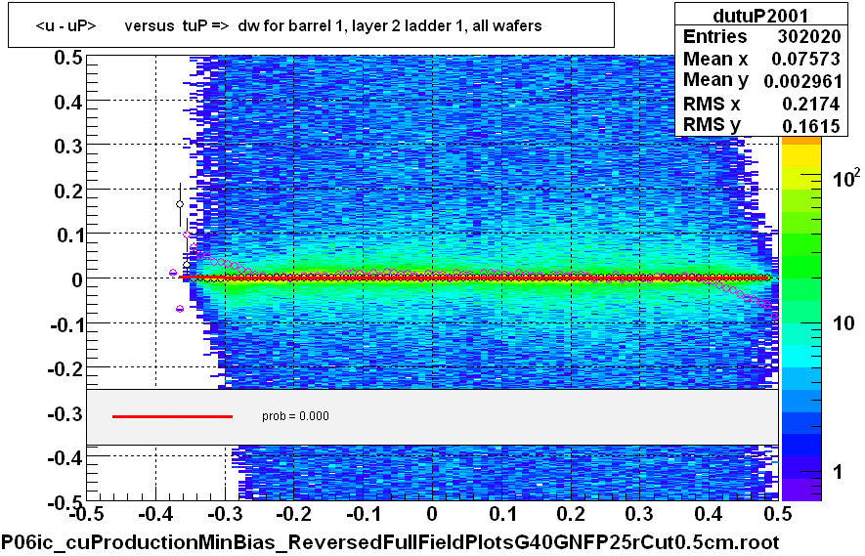This screenshot has height=556, width=865.
Task: Click the root file name caption below plot
Action: click(390, 543)
